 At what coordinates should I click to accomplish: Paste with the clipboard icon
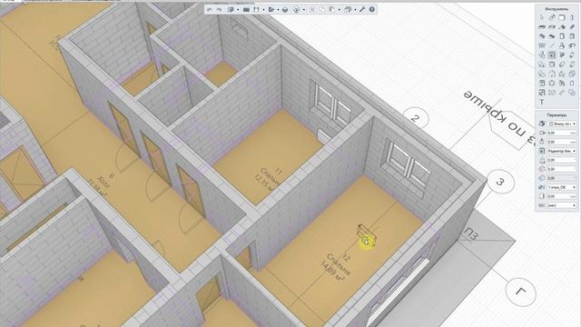331,10
